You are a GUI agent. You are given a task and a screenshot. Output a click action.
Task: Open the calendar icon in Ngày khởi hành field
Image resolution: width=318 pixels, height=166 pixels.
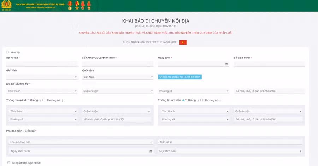151,151
